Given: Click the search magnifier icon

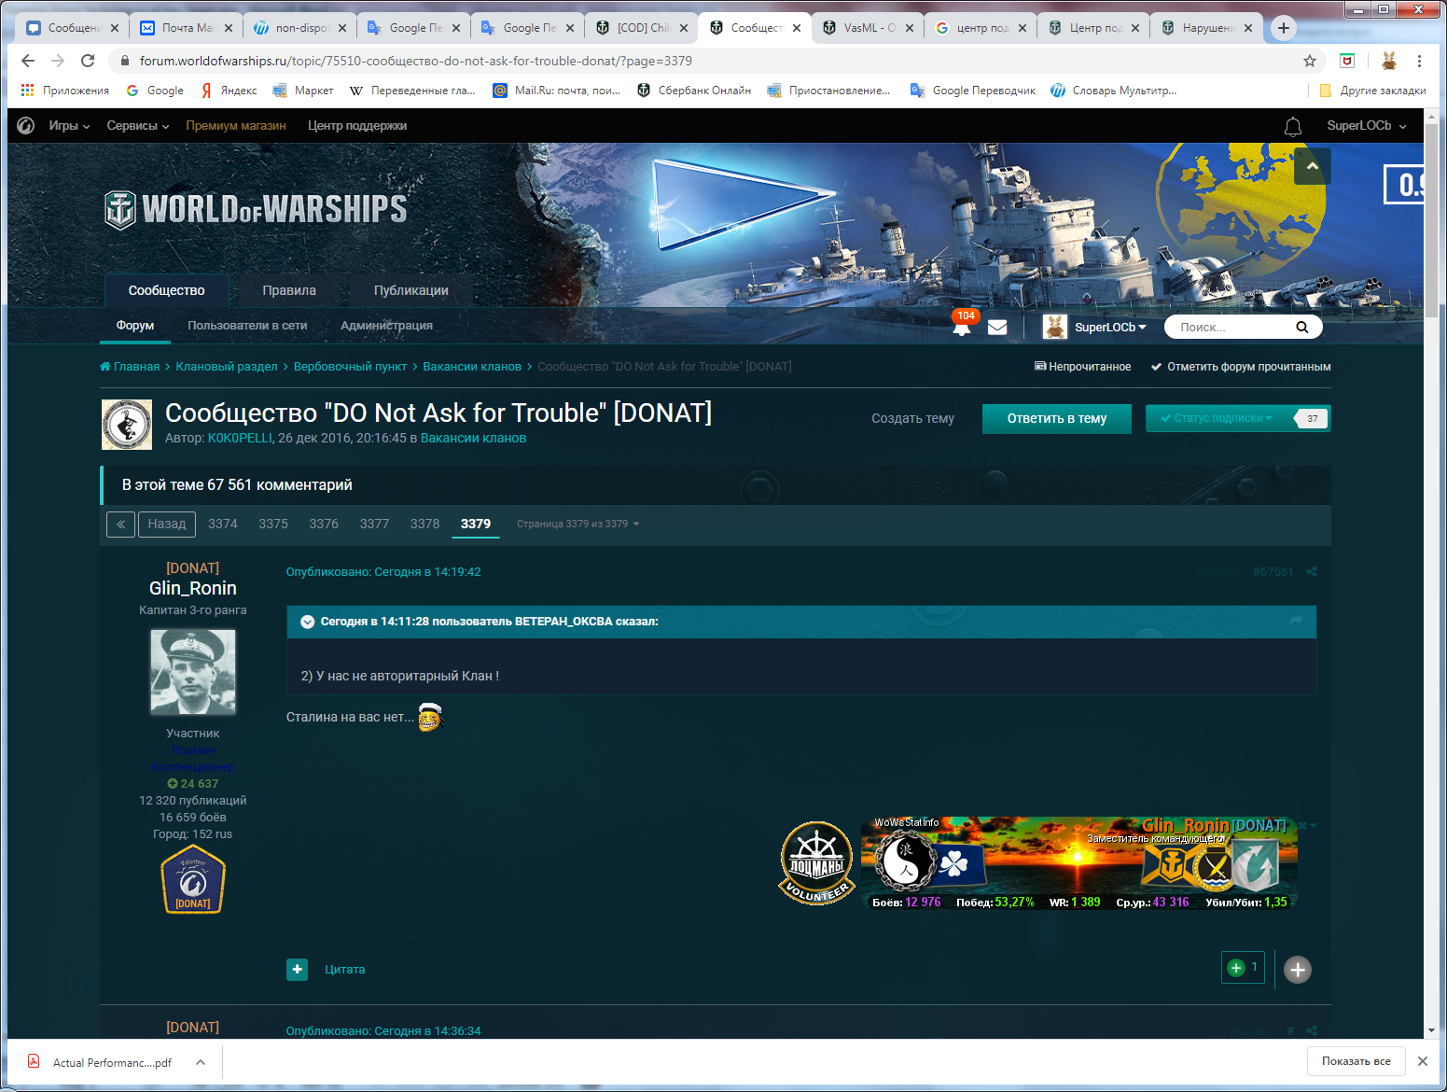Looking at the screenshot, I should [1301, 327].
